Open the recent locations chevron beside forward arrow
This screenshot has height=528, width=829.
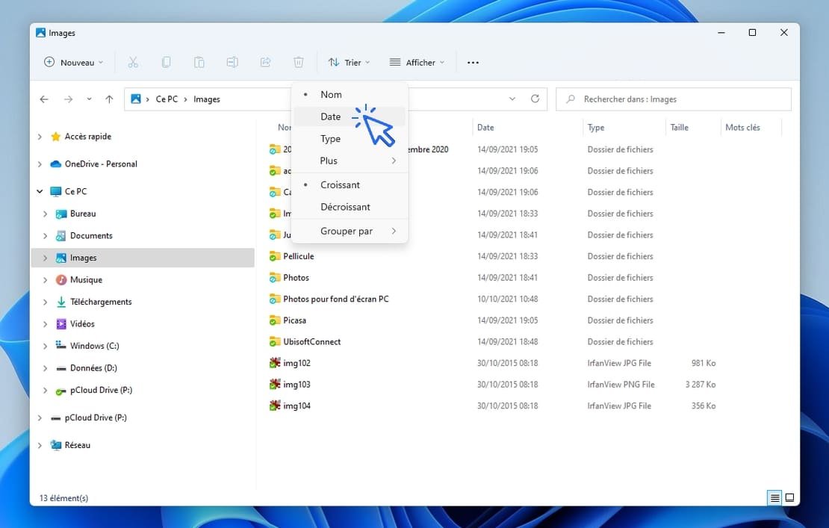pyautogui.click(x=89, y=99)
